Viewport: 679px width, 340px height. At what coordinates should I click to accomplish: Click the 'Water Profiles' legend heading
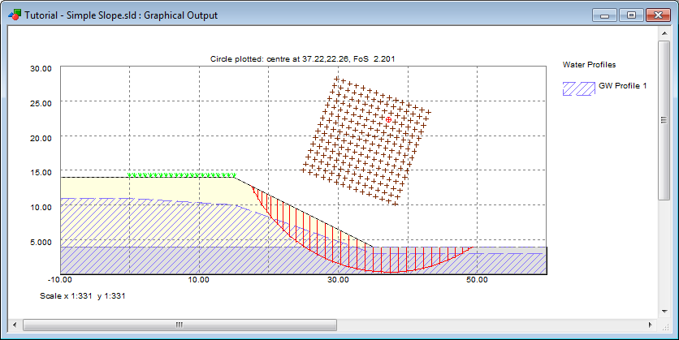coord(589,64)
